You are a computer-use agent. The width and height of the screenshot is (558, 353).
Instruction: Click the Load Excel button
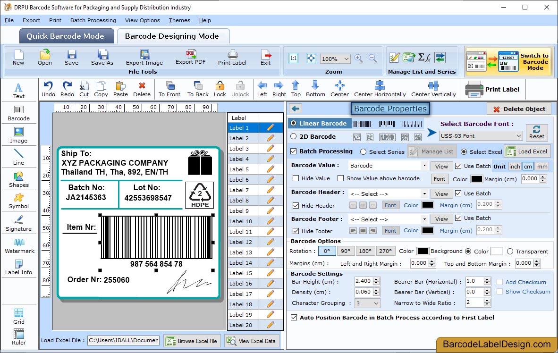click(527, 151)
